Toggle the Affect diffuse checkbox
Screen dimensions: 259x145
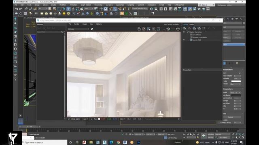pos(221,122)
